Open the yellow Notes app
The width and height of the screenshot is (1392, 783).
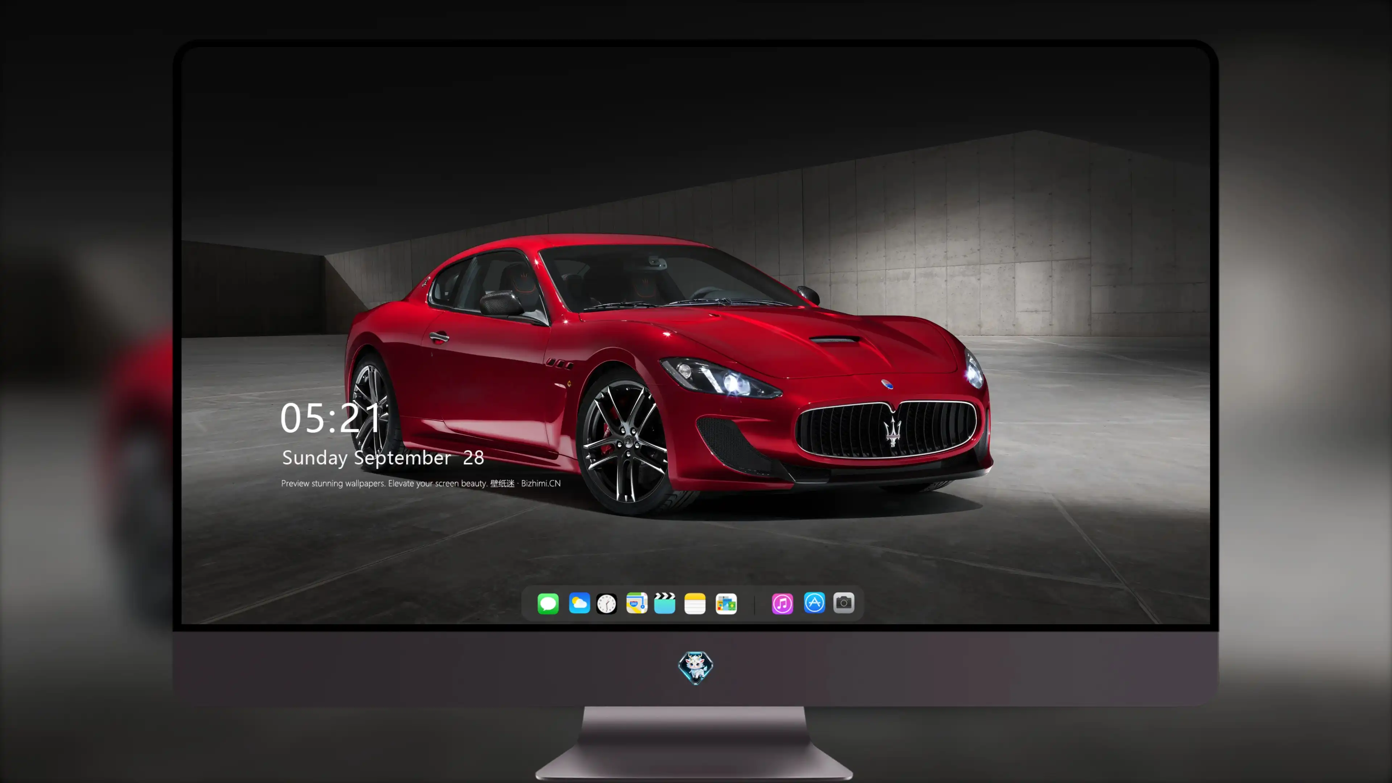point(695,604)
